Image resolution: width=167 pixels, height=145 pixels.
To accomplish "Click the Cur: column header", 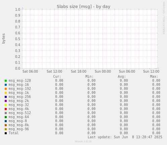I will (57, 77).
